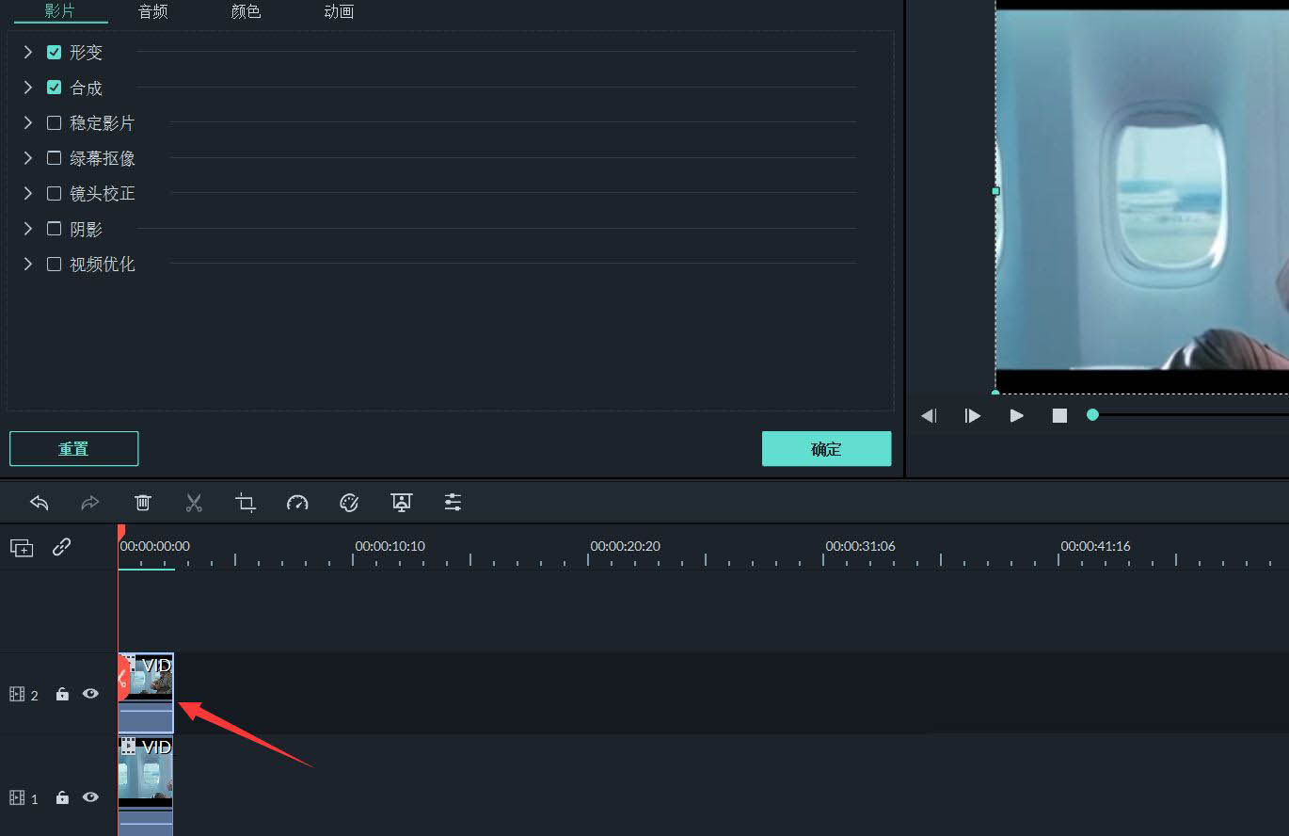Image resolution: width=1289 pixels, height=836 pixels.
Task: Click the preview playback progress handle
Action: click(x=1092, y=415)
